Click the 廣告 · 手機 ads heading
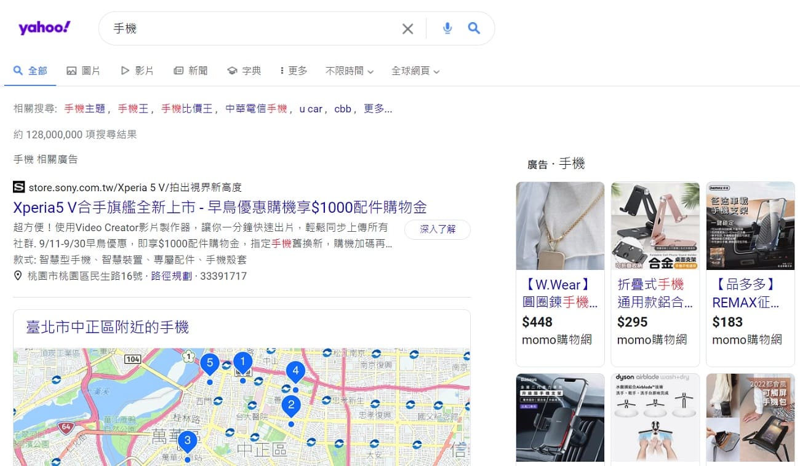 (x=556, y=164)
